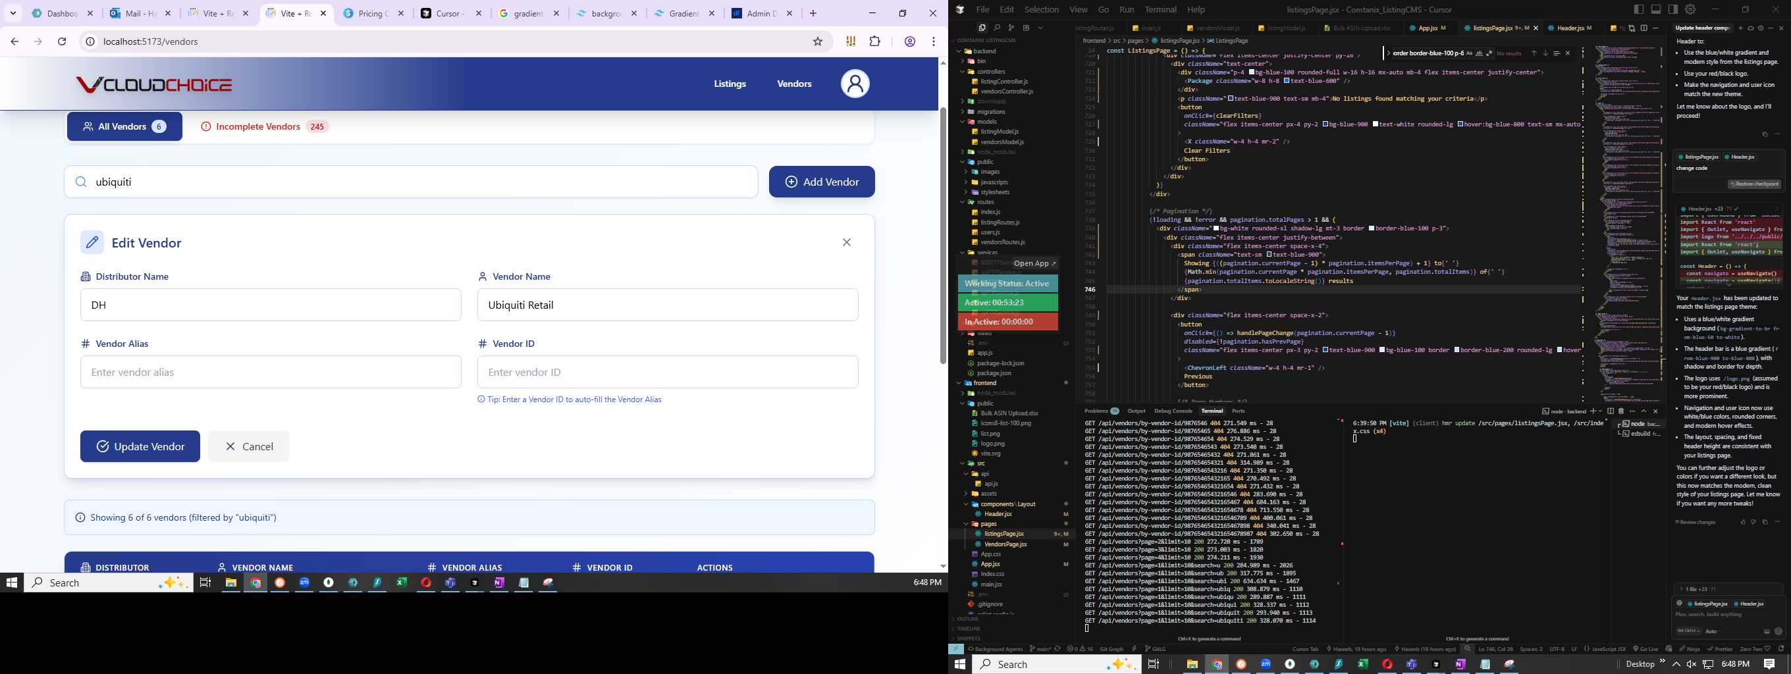Switch to Problems tab in panel
The image size is (1791, 674).
click(x=1102, y=411)
